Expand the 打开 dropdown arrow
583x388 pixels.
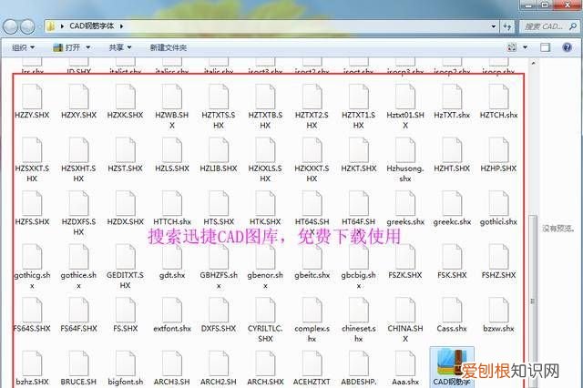coord(88,47)
